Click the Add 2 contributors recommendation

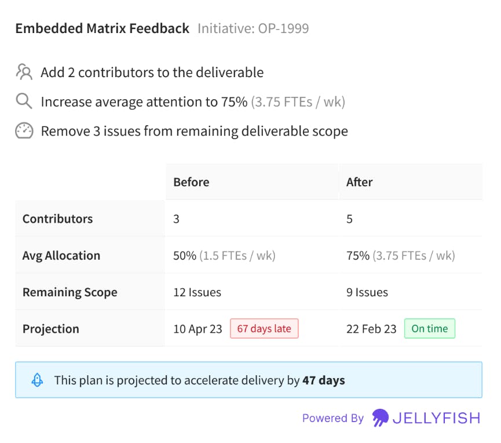click(x=152, y=72)
